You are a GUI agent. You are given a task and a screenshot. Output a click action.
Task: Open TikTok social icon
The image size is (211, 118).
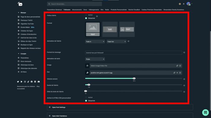click(28, 82)
